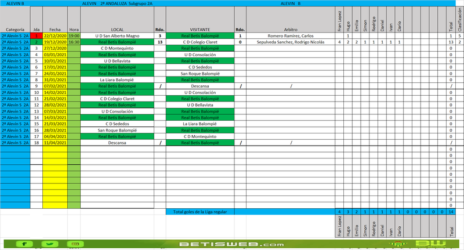The height and width of the screenshot is (250, 464).
Task: Click the date 11/04/2021
Action: point(55,143)
